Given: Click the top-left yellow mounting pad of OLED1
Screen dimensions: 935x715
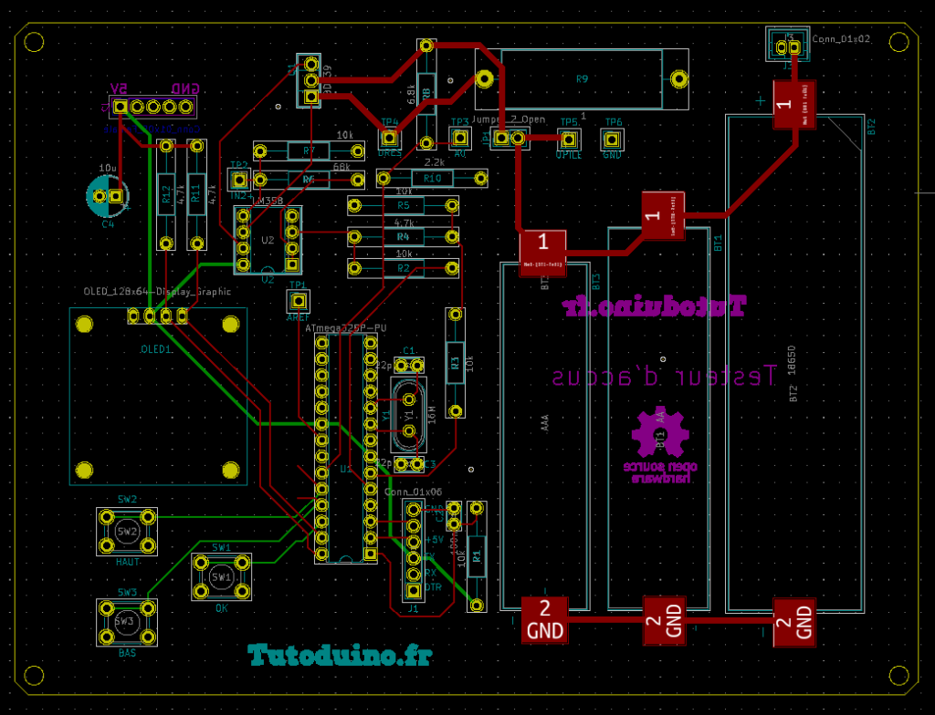Looking at the screenshot, I should (84, 324).
